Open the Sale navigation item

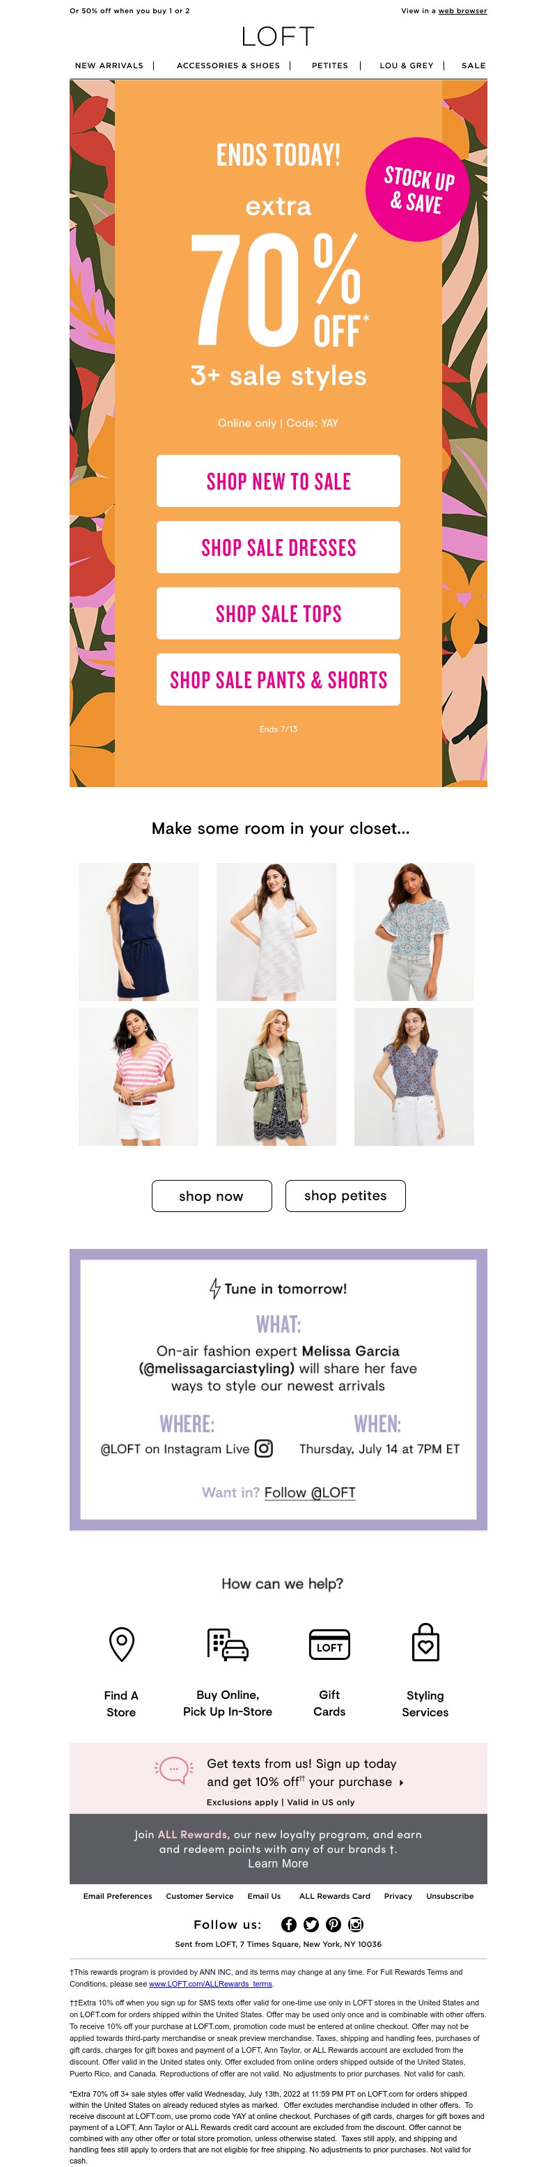click(473, 65)
